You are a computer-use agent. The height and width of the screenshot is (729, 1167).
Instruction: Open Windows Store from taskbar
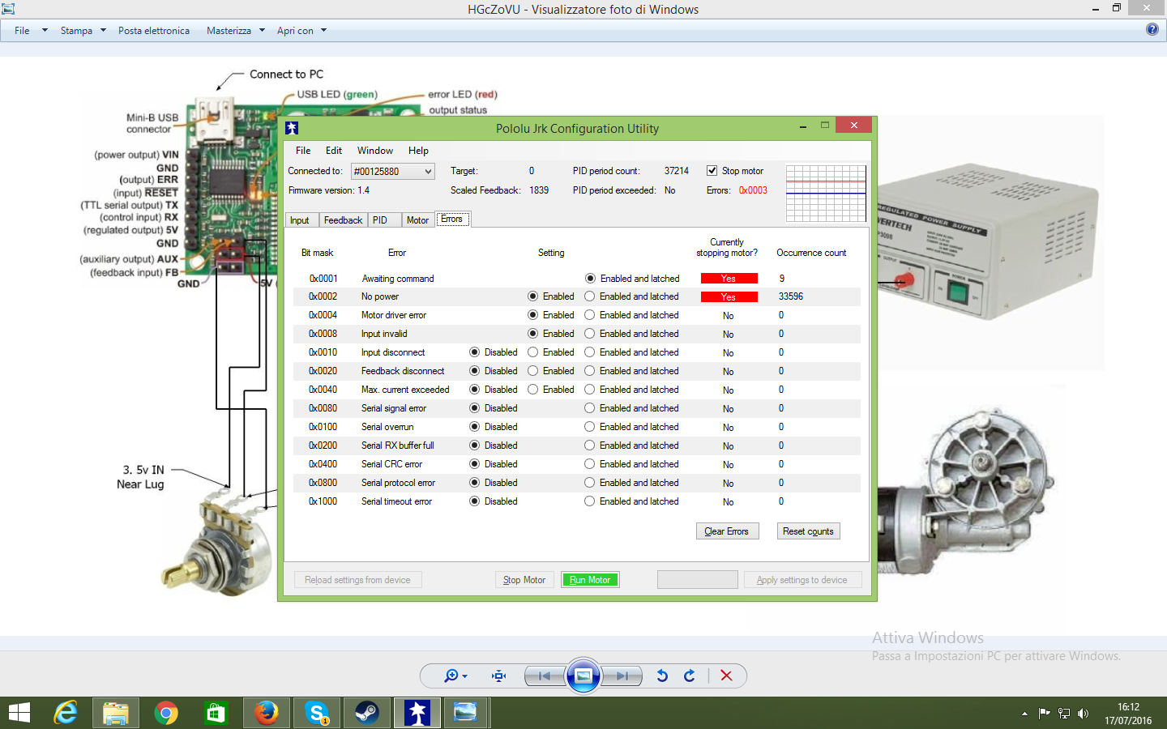216,713
